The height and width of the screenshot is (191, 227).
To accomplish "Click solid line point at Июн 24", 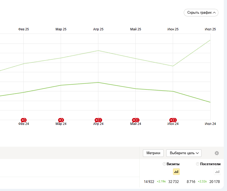I will (x=173, y=91).
